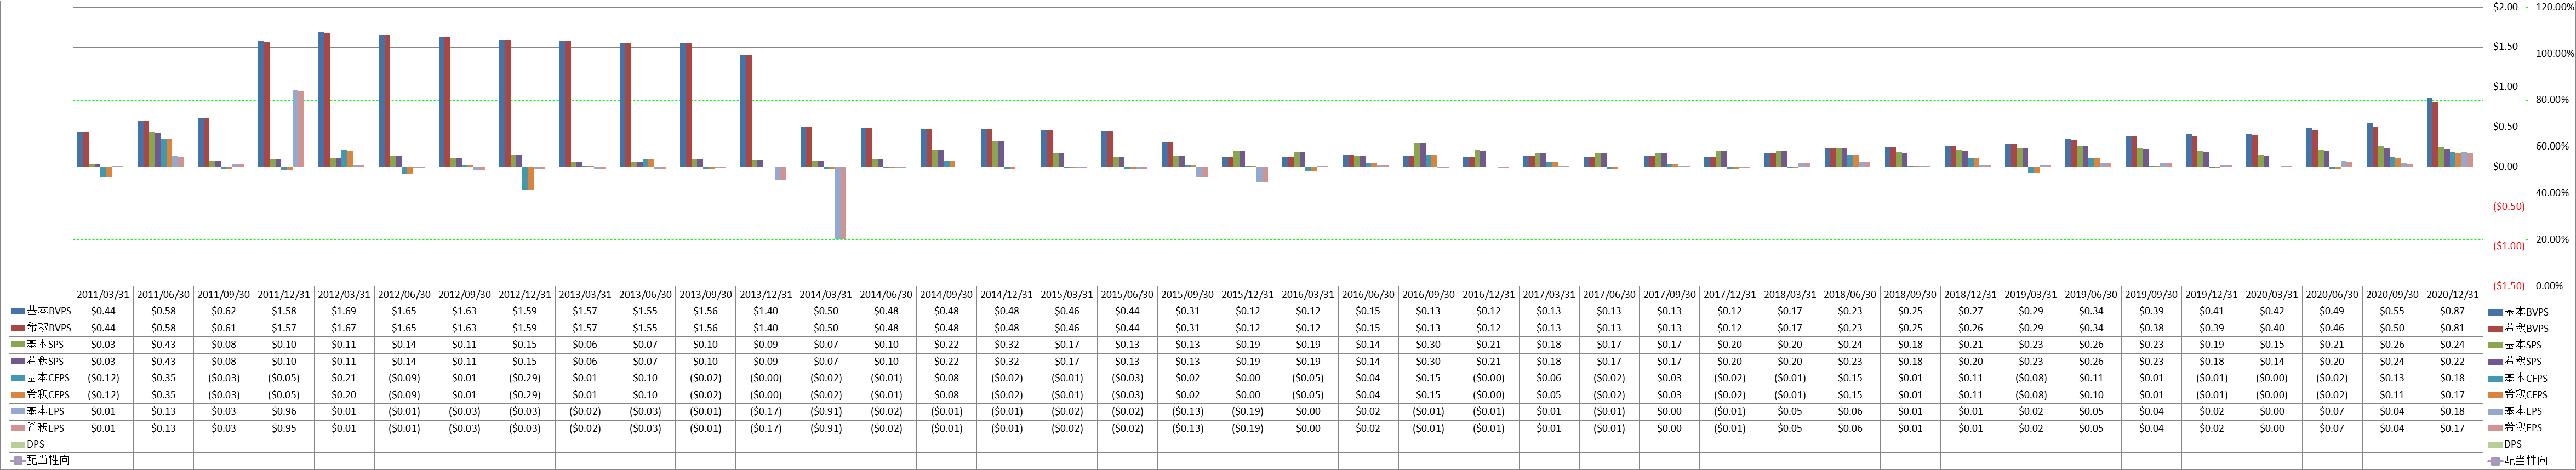Click the 2018/06/30 column header
2576x470 pixels.
[x=1849, y=295]
